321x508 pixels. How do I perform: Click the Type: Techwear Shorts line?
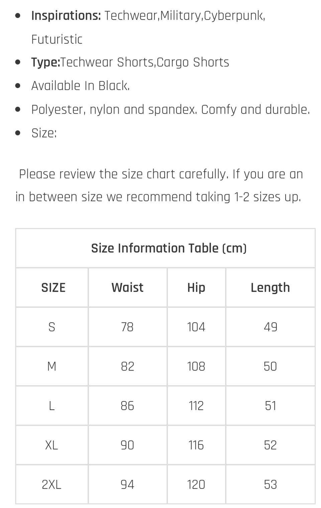coord(130,63)
